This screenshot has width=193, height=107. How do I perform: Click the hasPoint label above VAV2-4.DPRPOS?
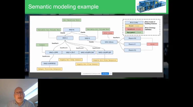pos(46,56)
